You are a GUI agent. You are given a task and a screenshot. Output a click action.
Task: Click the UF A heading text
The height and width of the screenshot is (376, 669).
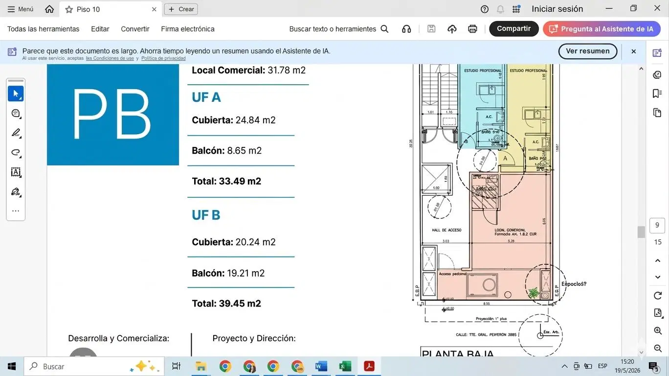[206, 97]
